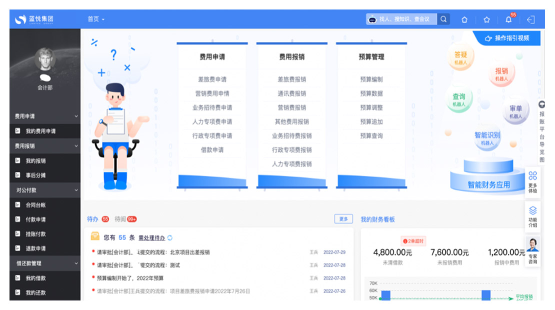Open the 答疑 robot bubble
The width and height of the screenshot is (555, 310).
(460, 58)
